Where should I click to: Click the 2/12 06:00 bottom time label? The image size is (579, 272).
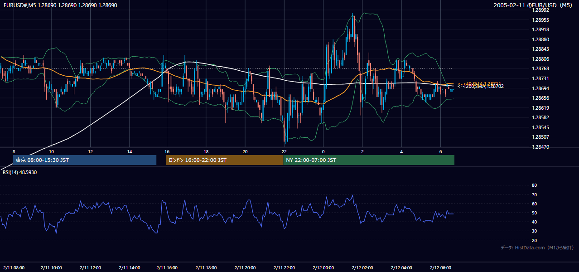[x=440, y=267]
